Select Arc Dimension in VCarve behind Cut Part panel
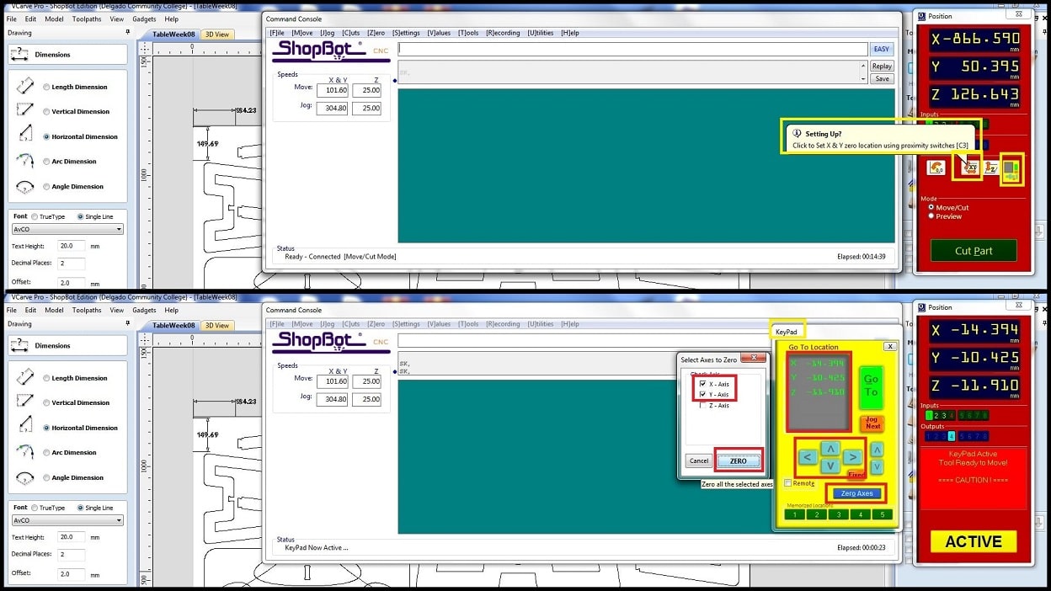The image size is (1051, 591). pyautogui.click(x=46, y=162)
